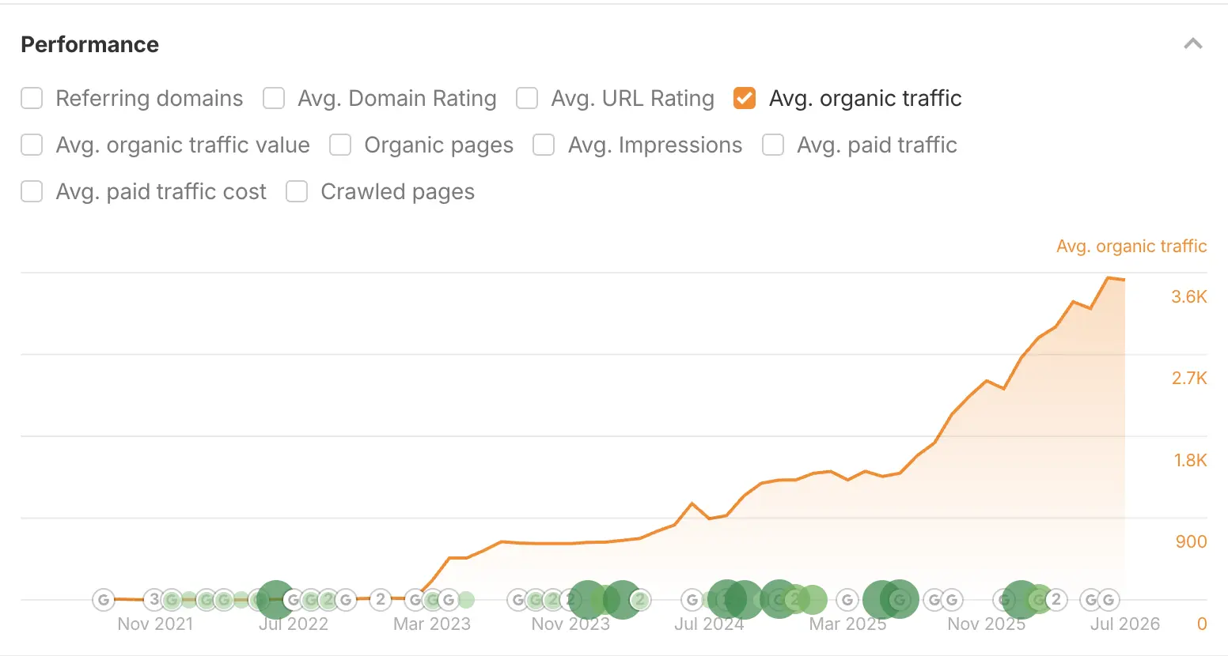Click the last G marker above Jul 2026
The width and height of the screenshot is (1228, 656).
point(1109,600)
